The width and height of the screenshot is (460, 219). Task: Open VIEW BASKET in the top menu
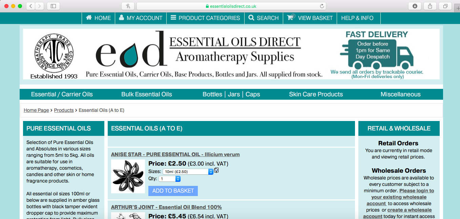310,18
